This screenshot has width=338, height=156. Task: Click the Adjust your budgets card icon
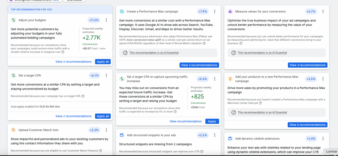(14, 20)
